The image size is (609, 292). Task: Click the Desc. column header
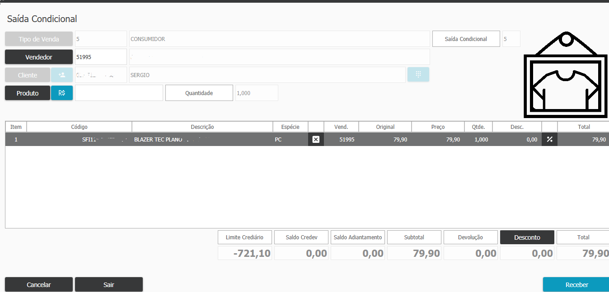[517, 127]
